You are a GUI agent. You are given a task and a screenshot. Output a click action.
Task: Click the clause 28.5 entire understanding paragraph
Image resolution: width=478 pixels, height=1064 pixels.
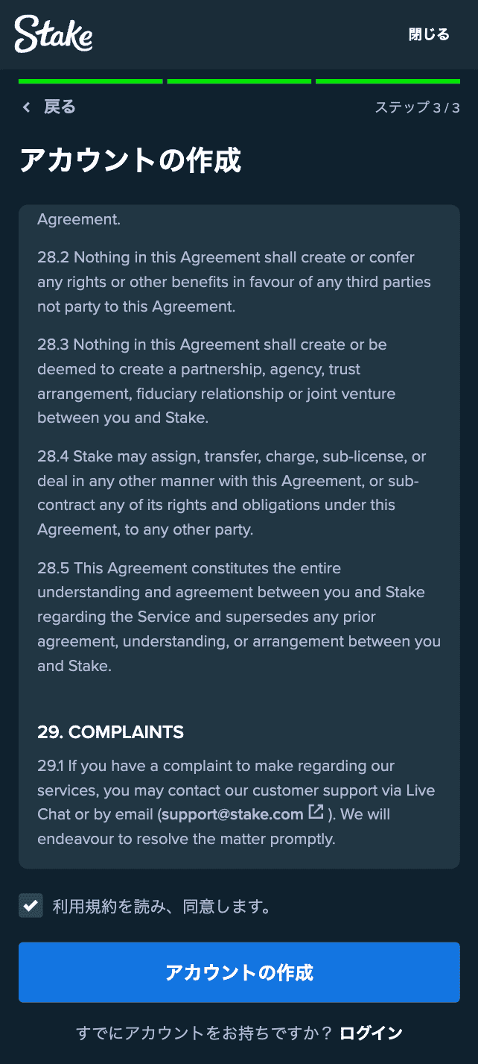point(239,617)
